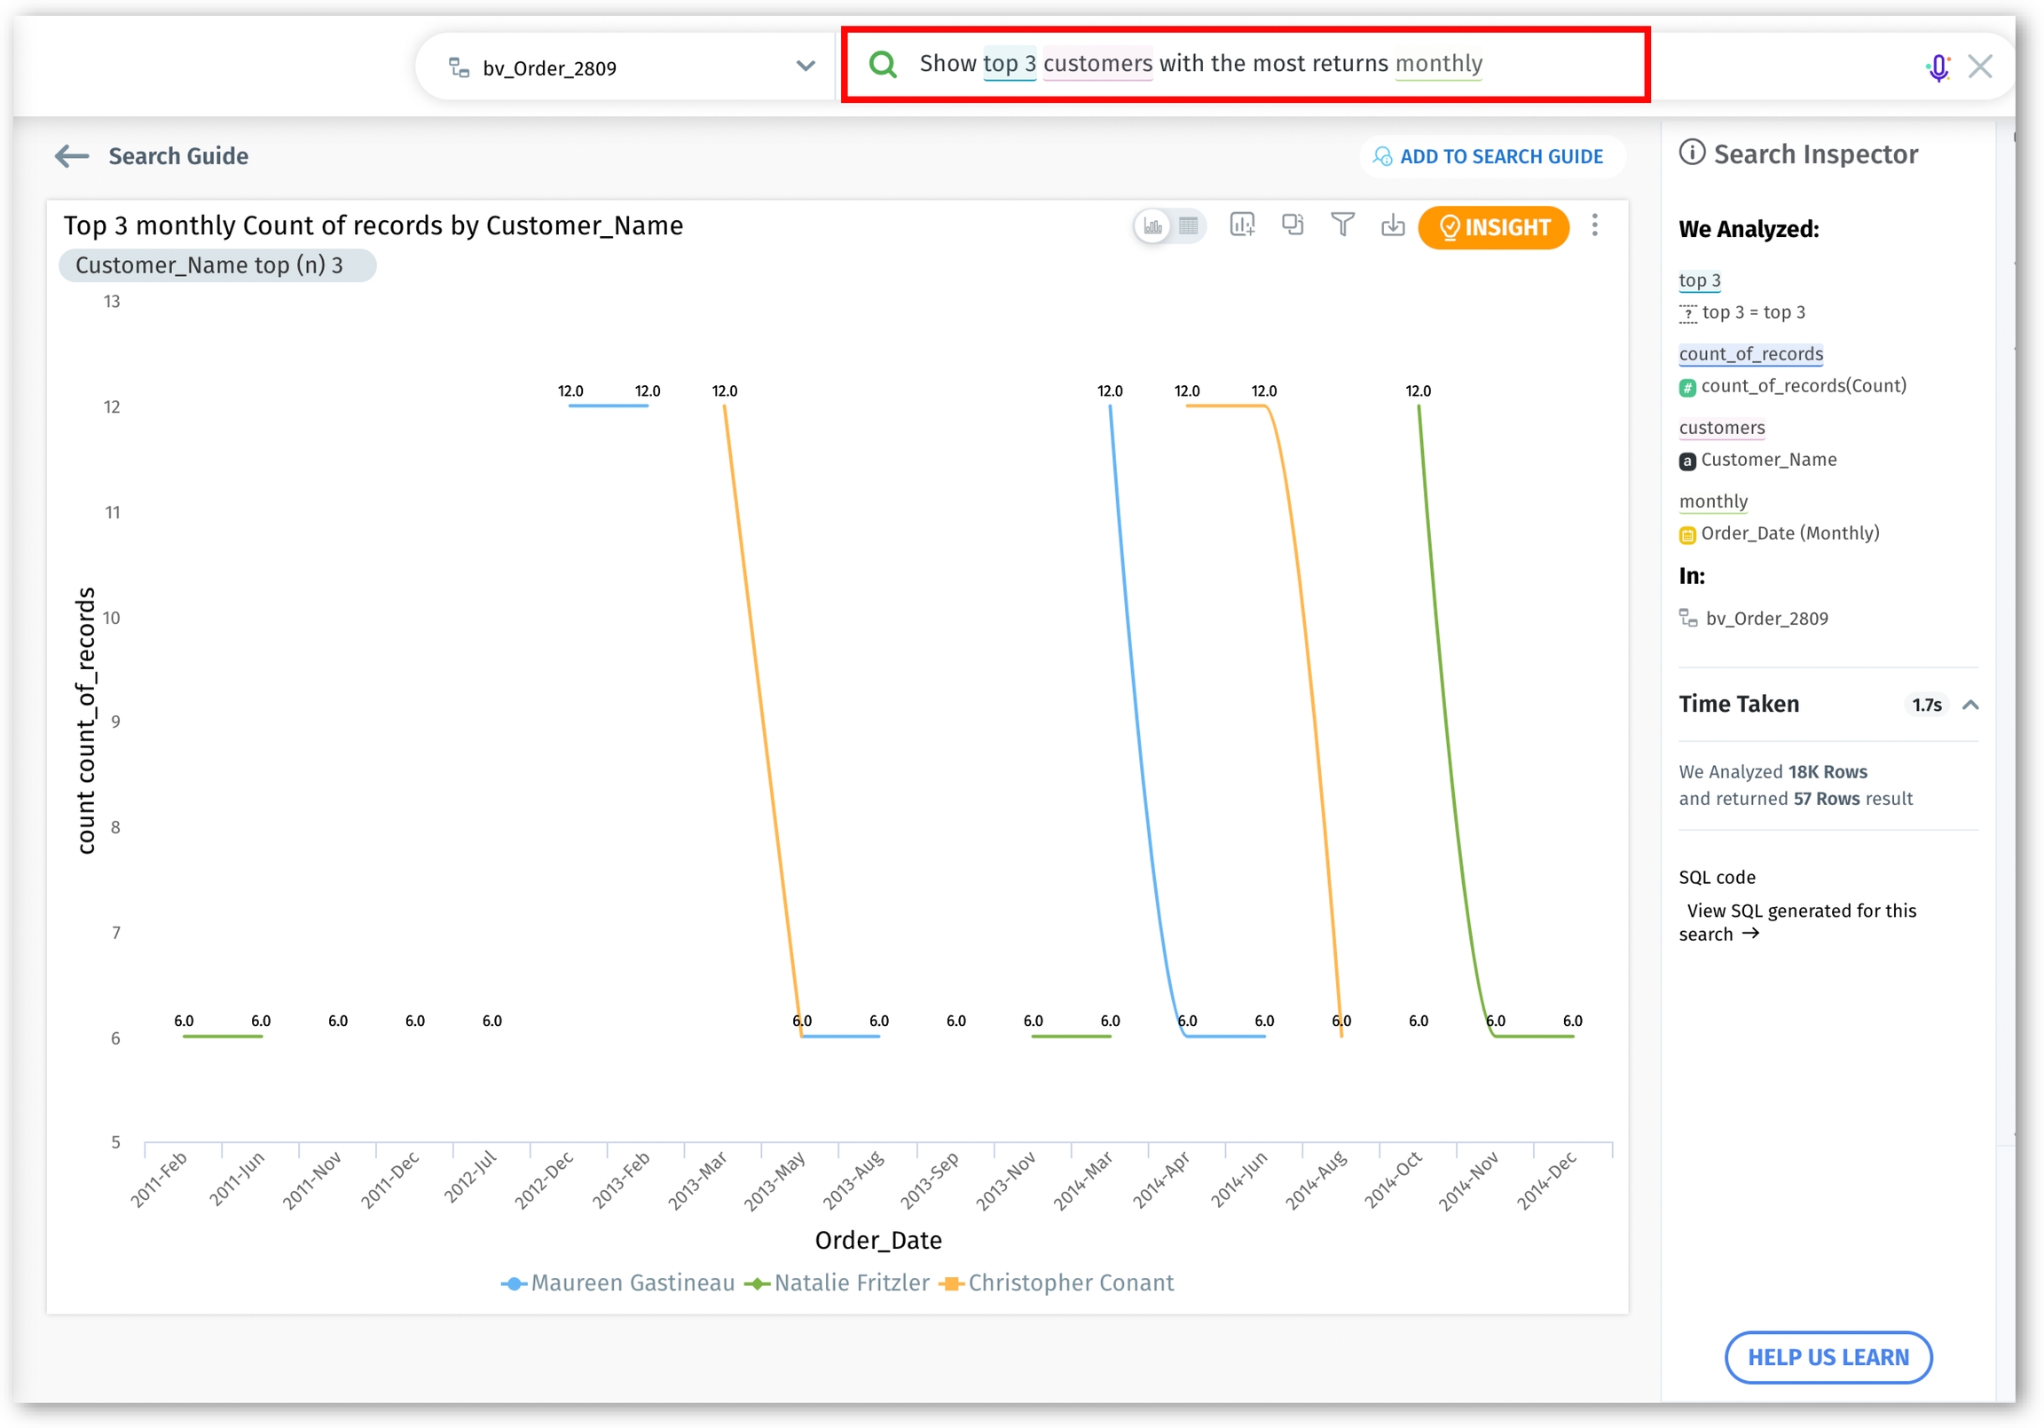Screen dimensions: 2044x1428
Task: Click inside the search query input field
Action: (1246, 64)
